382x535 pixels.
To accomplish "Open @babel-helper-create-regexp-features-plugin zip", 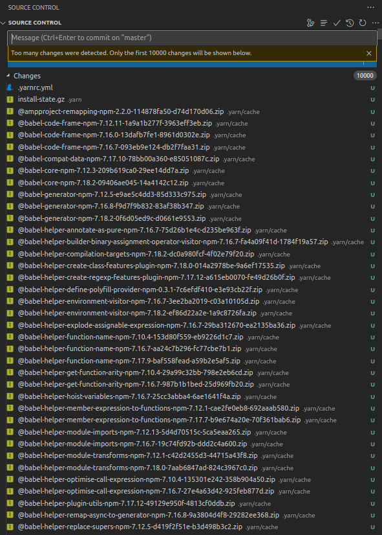I will 156,278.
